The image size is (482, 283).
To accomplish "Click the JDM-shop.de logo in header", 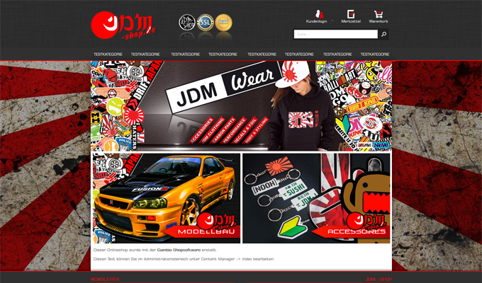I will point(123,25).
